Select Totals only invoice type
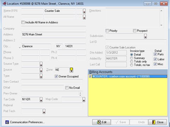Image resolution: width=170 pixels, height=127 pixels. pyautogui.click(x=132, y=61)
